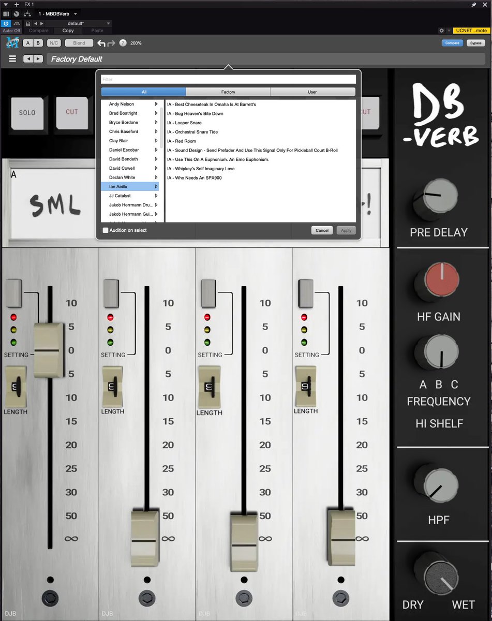This screenshot has height=621, width=492.
Task: Click the UCNET remote button
Action: tap(471, 31)
